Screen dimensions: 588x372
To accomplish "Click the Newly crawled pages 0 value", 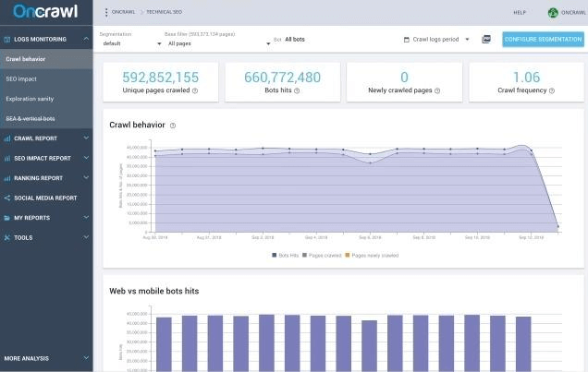I will click(404, 78).
